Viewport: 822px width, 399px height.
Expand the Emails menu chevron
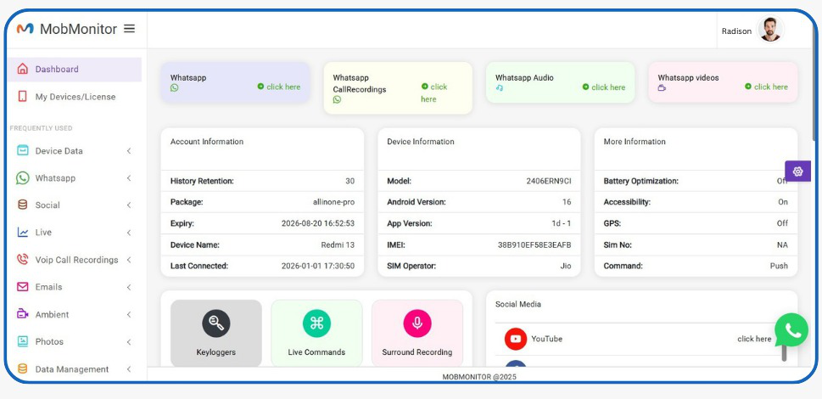coord(129,287)
